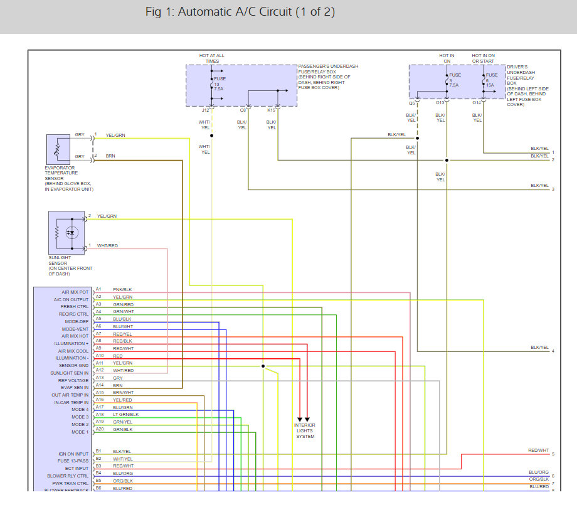The width and height of the screenshot is (577, 507).
Task: Click the 'RED/YEL' wire color label
Action: [122, 334]
